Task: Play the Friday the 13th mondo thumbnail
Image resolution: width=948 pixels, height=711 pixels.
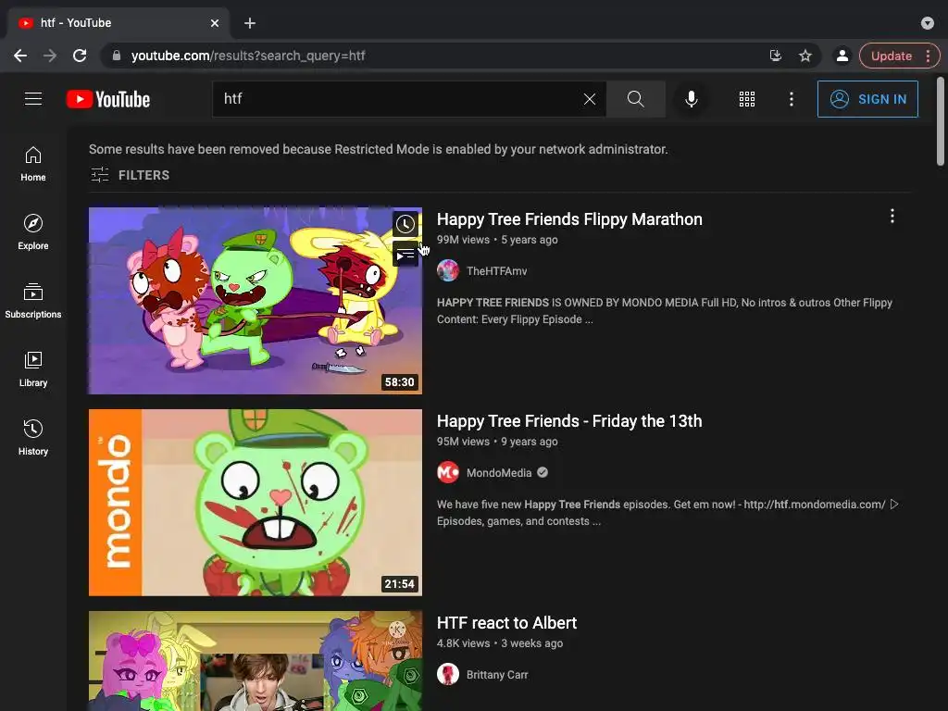Action: pos(256,503)
